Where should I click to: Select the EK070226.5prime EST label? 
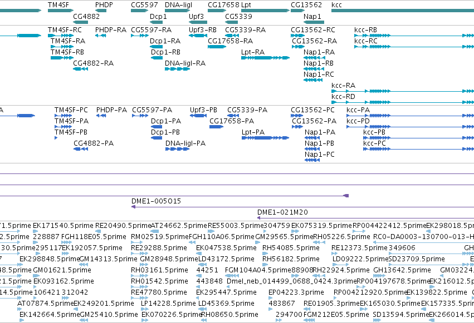point(172,315)
